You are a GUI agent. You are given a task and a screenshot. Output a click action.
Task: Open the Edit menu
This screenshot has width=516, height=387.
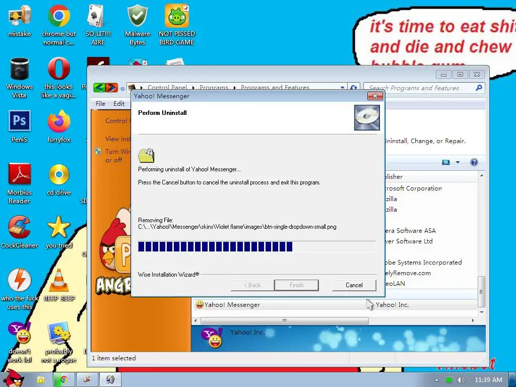[119, 104]
